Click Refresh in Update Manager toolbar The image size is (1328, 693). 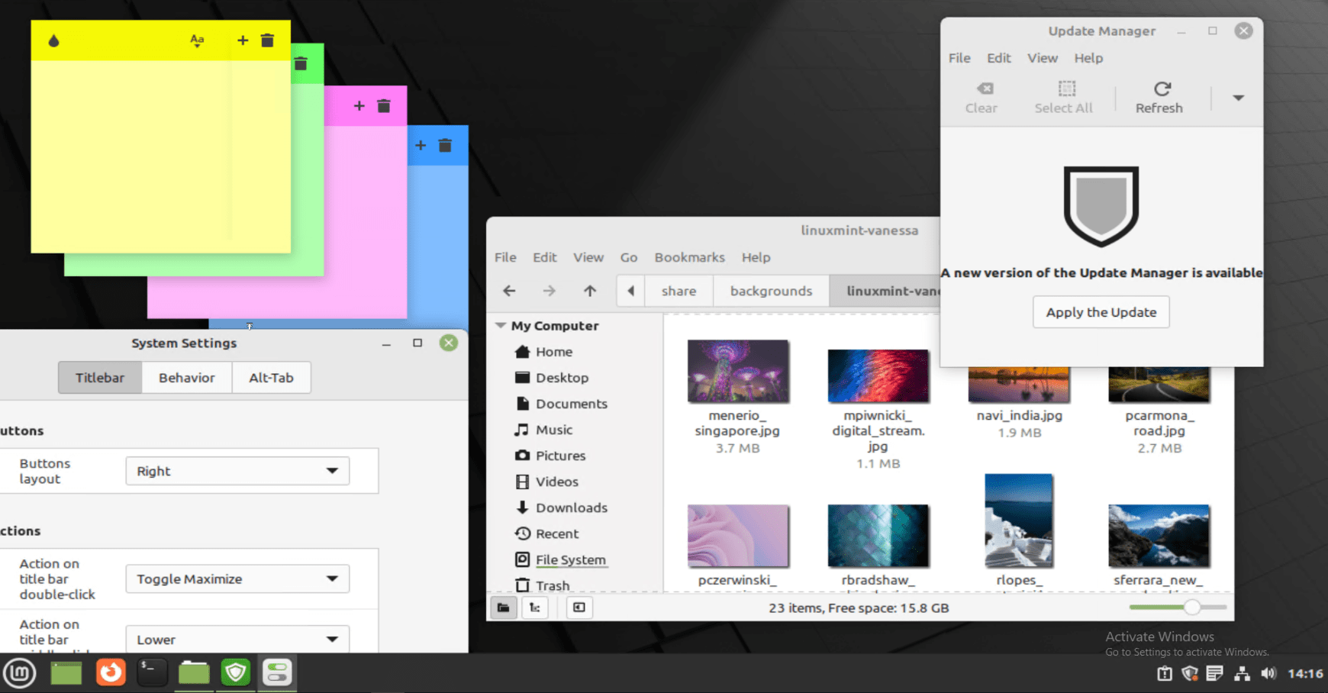pyautogui.click(x=1159, y=98)
